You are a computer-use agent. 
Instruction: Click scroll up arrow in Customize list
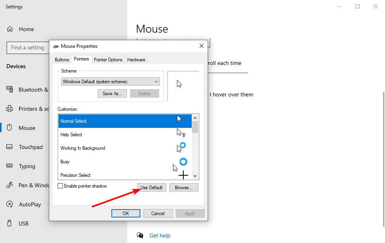[195, 118]
